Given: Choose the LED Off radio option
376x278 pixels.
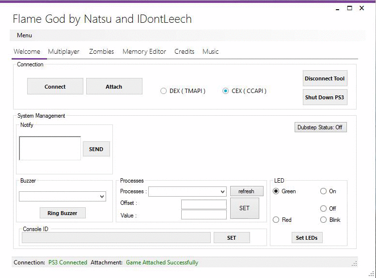Looking at the screenshot, I should tap(324, 208).
